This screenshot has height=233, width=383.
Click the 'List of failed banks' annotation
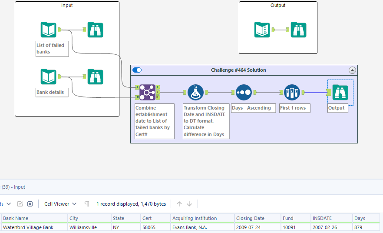click(x=52, y=49)
